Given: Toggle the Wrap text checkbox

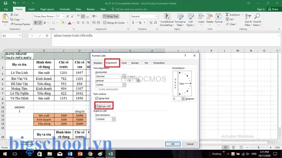Looking at the screenshot, I should pos(97,98).
